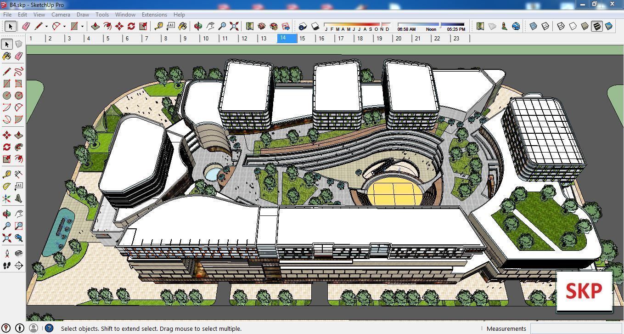Enable Shaded With Textures face style
The image size is (624, 334).
(596, 26)
